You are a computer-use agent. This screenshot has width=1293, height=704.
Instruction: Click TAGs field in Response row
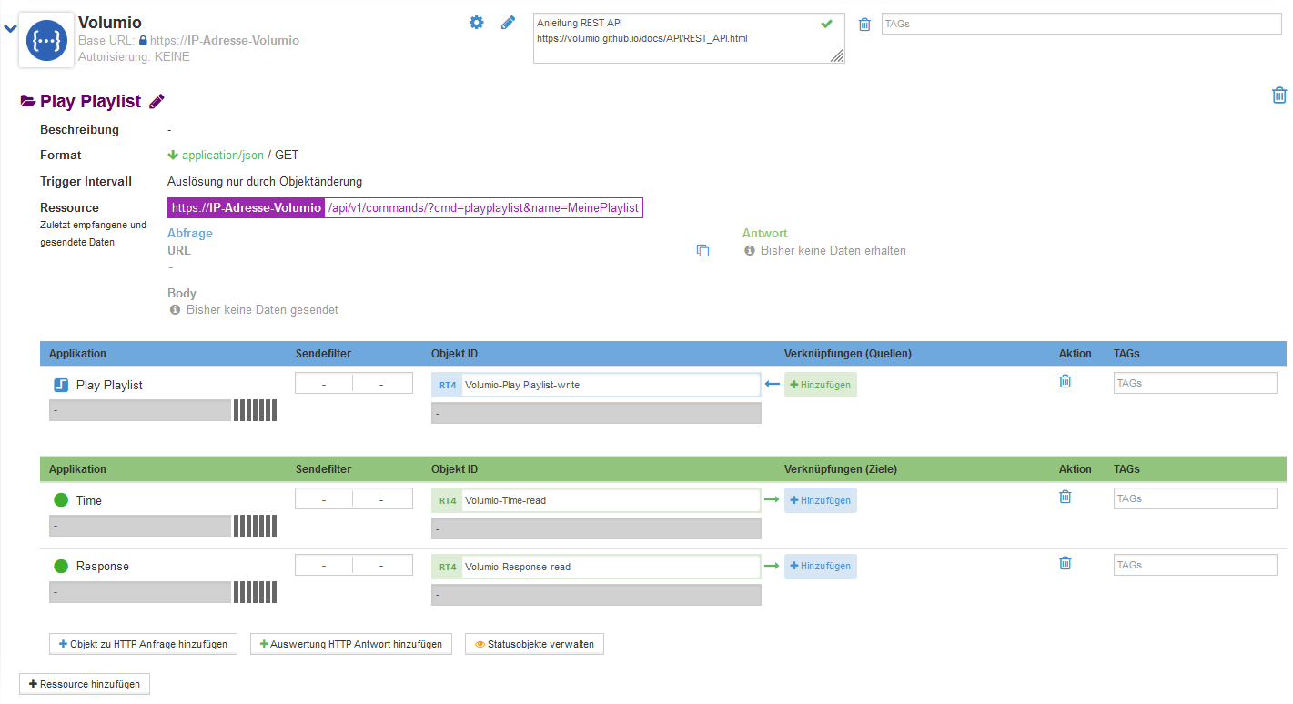(1196, 565)
